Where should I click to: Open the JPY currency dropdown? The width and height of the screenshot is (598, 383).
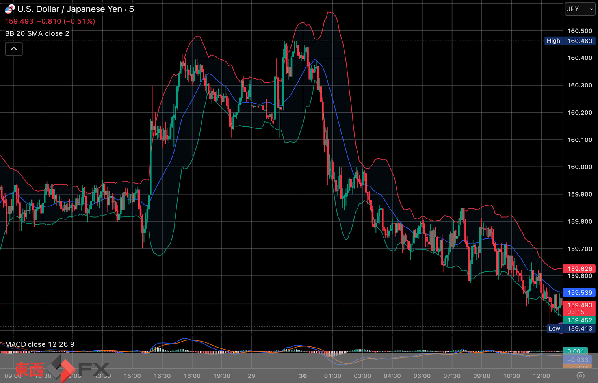580,9
